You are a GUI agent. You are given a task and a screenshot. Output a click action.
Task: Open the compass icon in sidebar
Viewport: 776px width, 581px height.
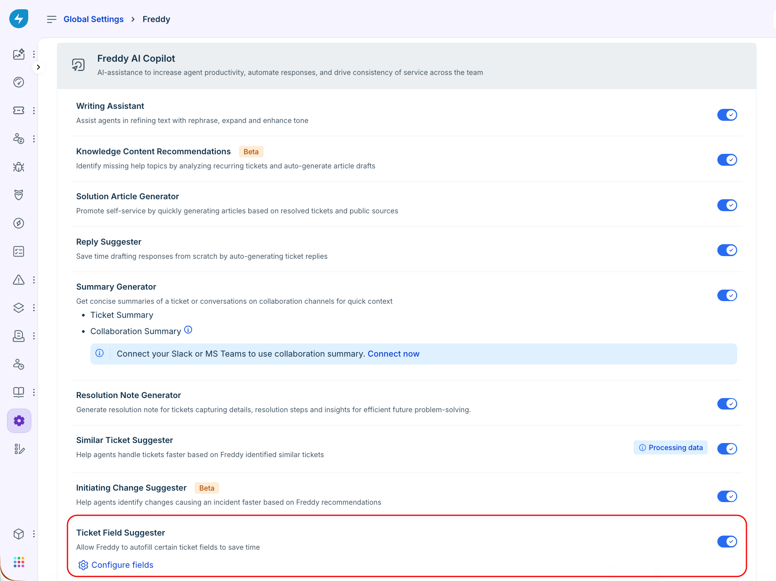[19, 223]
